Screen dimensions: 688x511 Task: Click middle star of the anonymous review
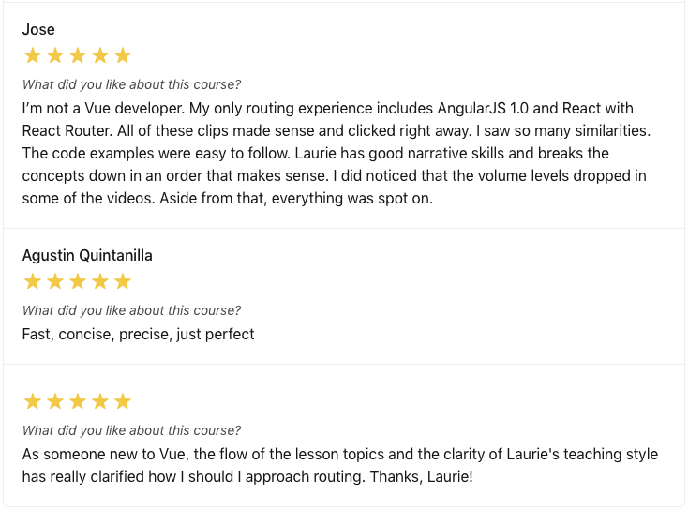pyautogui.click(x=78, y=401)
